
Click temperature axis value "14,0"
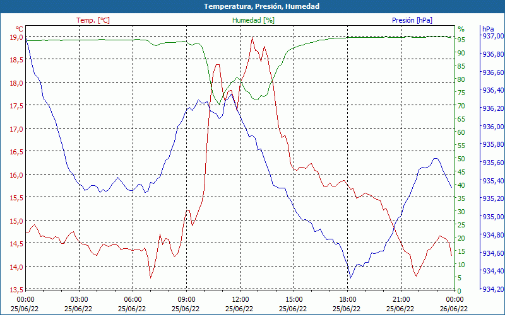[16, 267]
